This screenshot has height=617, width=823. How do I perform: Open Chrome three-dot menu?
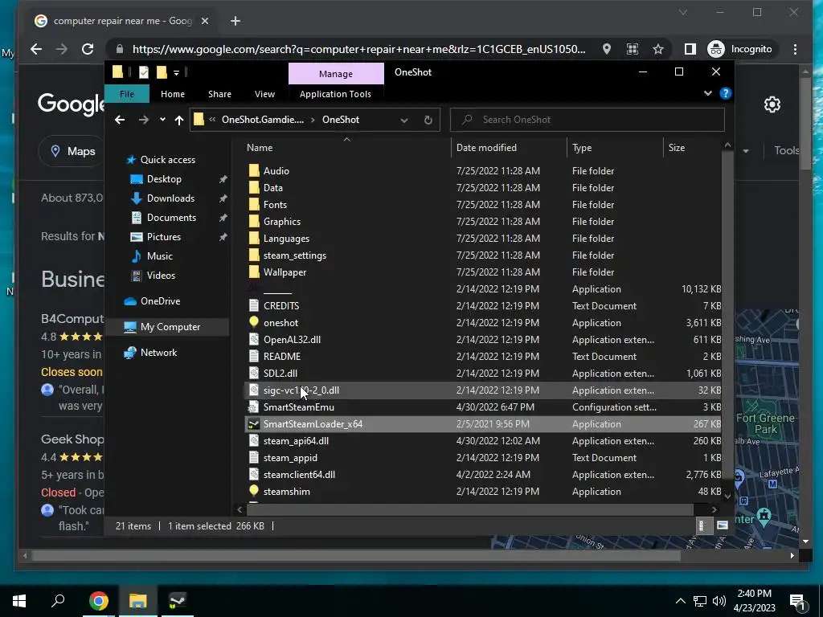tap(795, 49)
